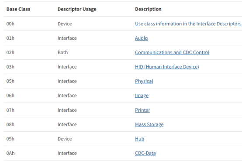Open the Audio class link

coord(141,38)
